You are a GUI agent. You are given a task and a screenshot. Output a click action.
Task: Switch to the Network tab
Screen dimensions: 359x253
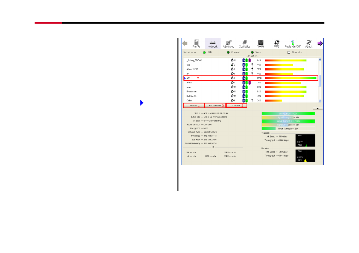[213, 44]
